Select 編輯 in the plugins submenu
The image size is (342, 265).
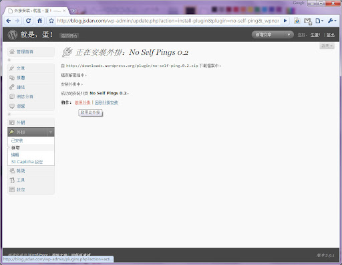pyautogui.click(x=15, y=155)
